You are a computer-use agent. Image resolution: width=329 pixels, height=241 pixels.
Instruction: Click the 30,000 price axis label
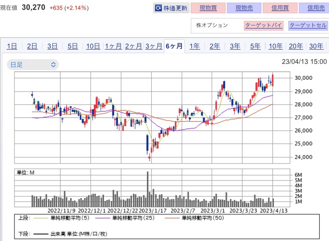(x=304, y=78)
